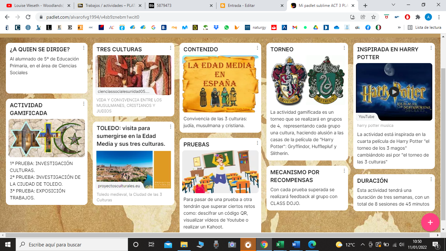Open the Windows Start menu

click(8, 244)
